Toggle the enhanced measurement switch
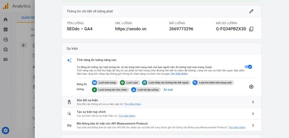This screenshot has height=138, width=289. point(248,67)
